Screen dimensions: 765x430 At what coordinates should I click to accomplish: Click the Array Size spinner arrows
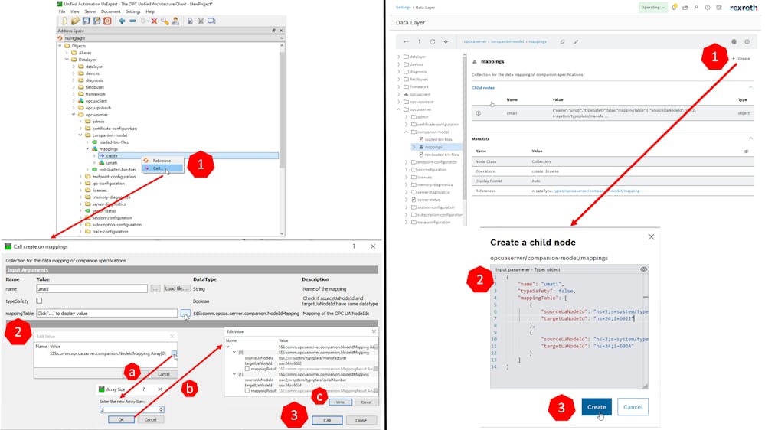coord(161,409)
